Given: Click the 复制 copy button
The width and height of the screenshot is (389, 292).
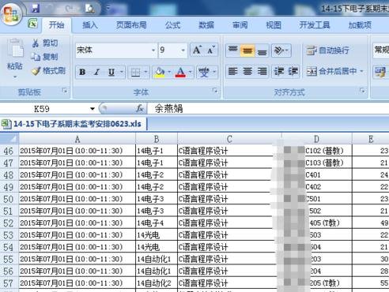Looking at the screenshot, I should tap(45, 57).
